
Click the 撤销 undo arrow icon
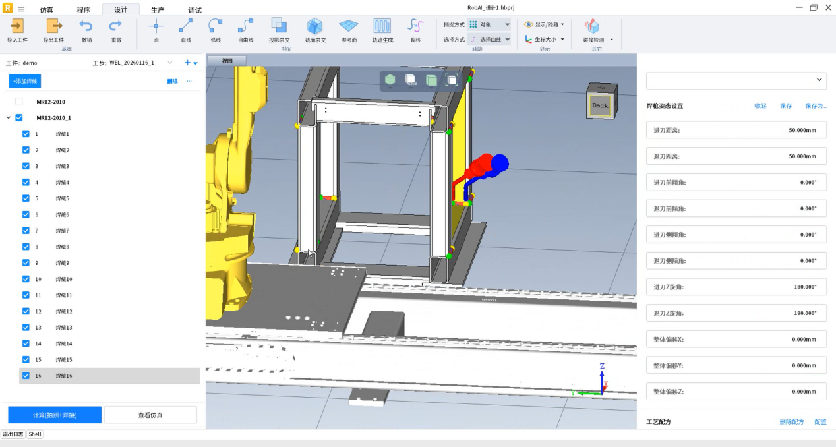[86, 26]
